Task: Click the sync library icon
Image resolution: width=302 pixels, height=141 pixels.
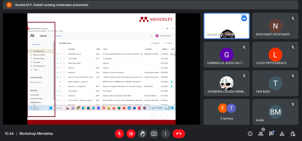Action: click(x=152, y=36)
